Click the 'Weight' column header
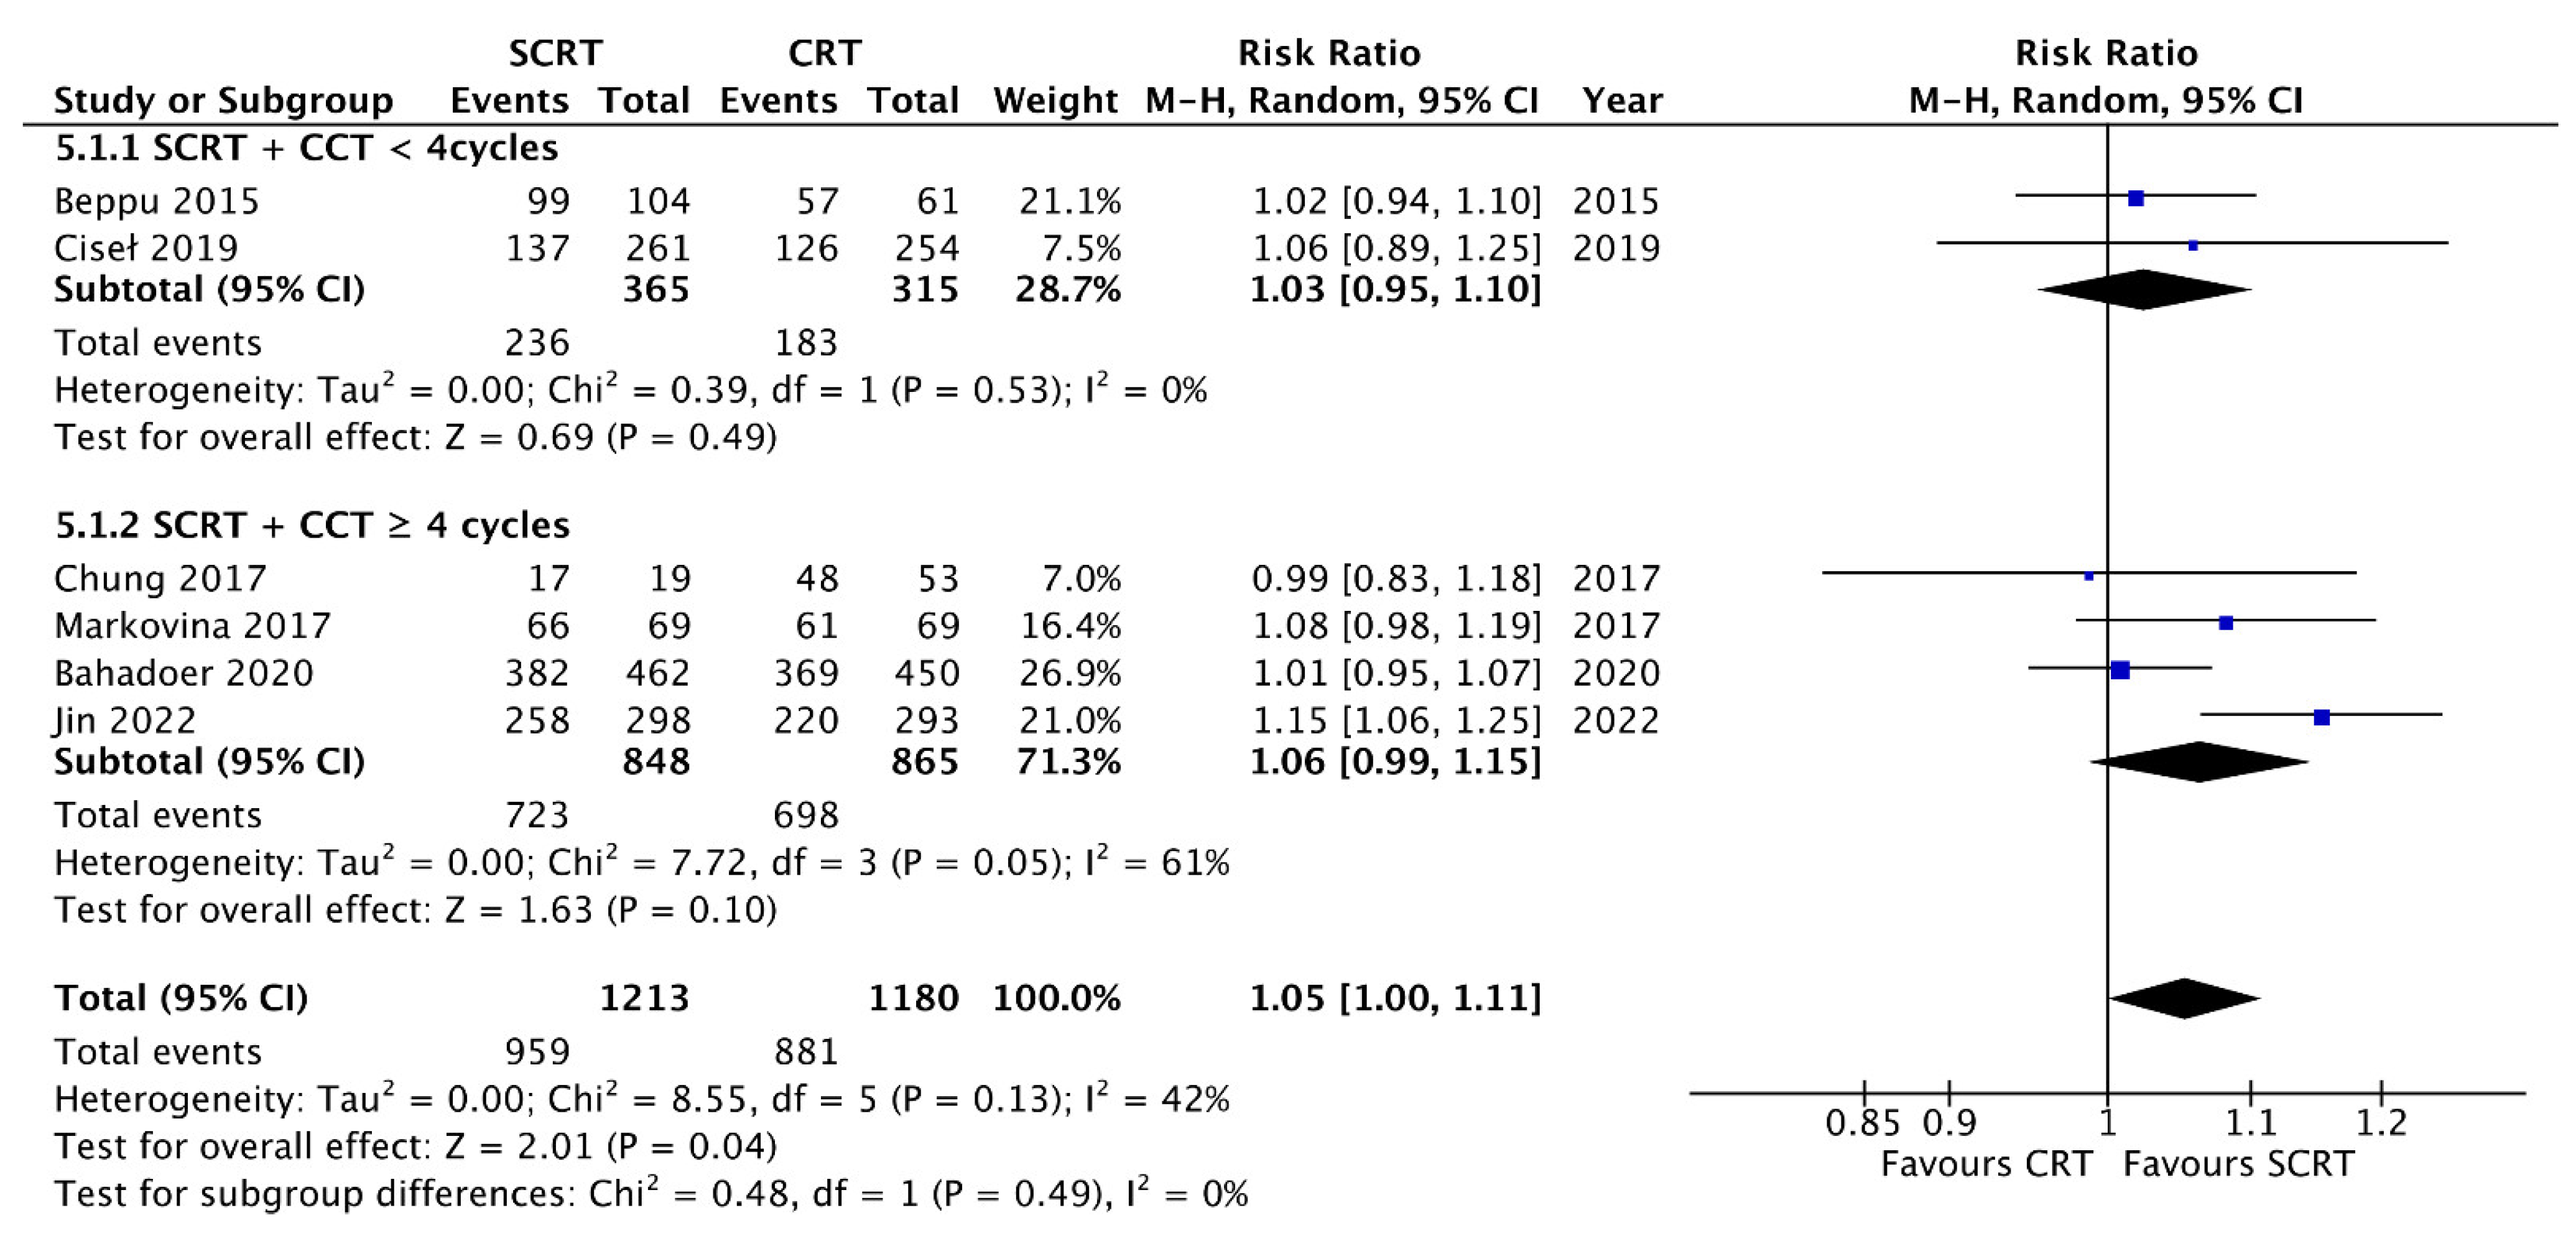 coord(1055,100)
